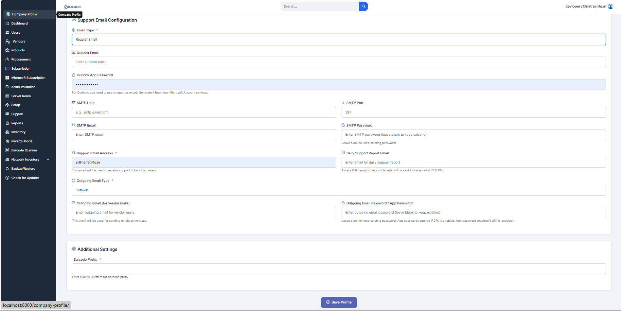The image size is (621, 311).
Task: Click the SMTP Host input field
Action: point(204,112)
